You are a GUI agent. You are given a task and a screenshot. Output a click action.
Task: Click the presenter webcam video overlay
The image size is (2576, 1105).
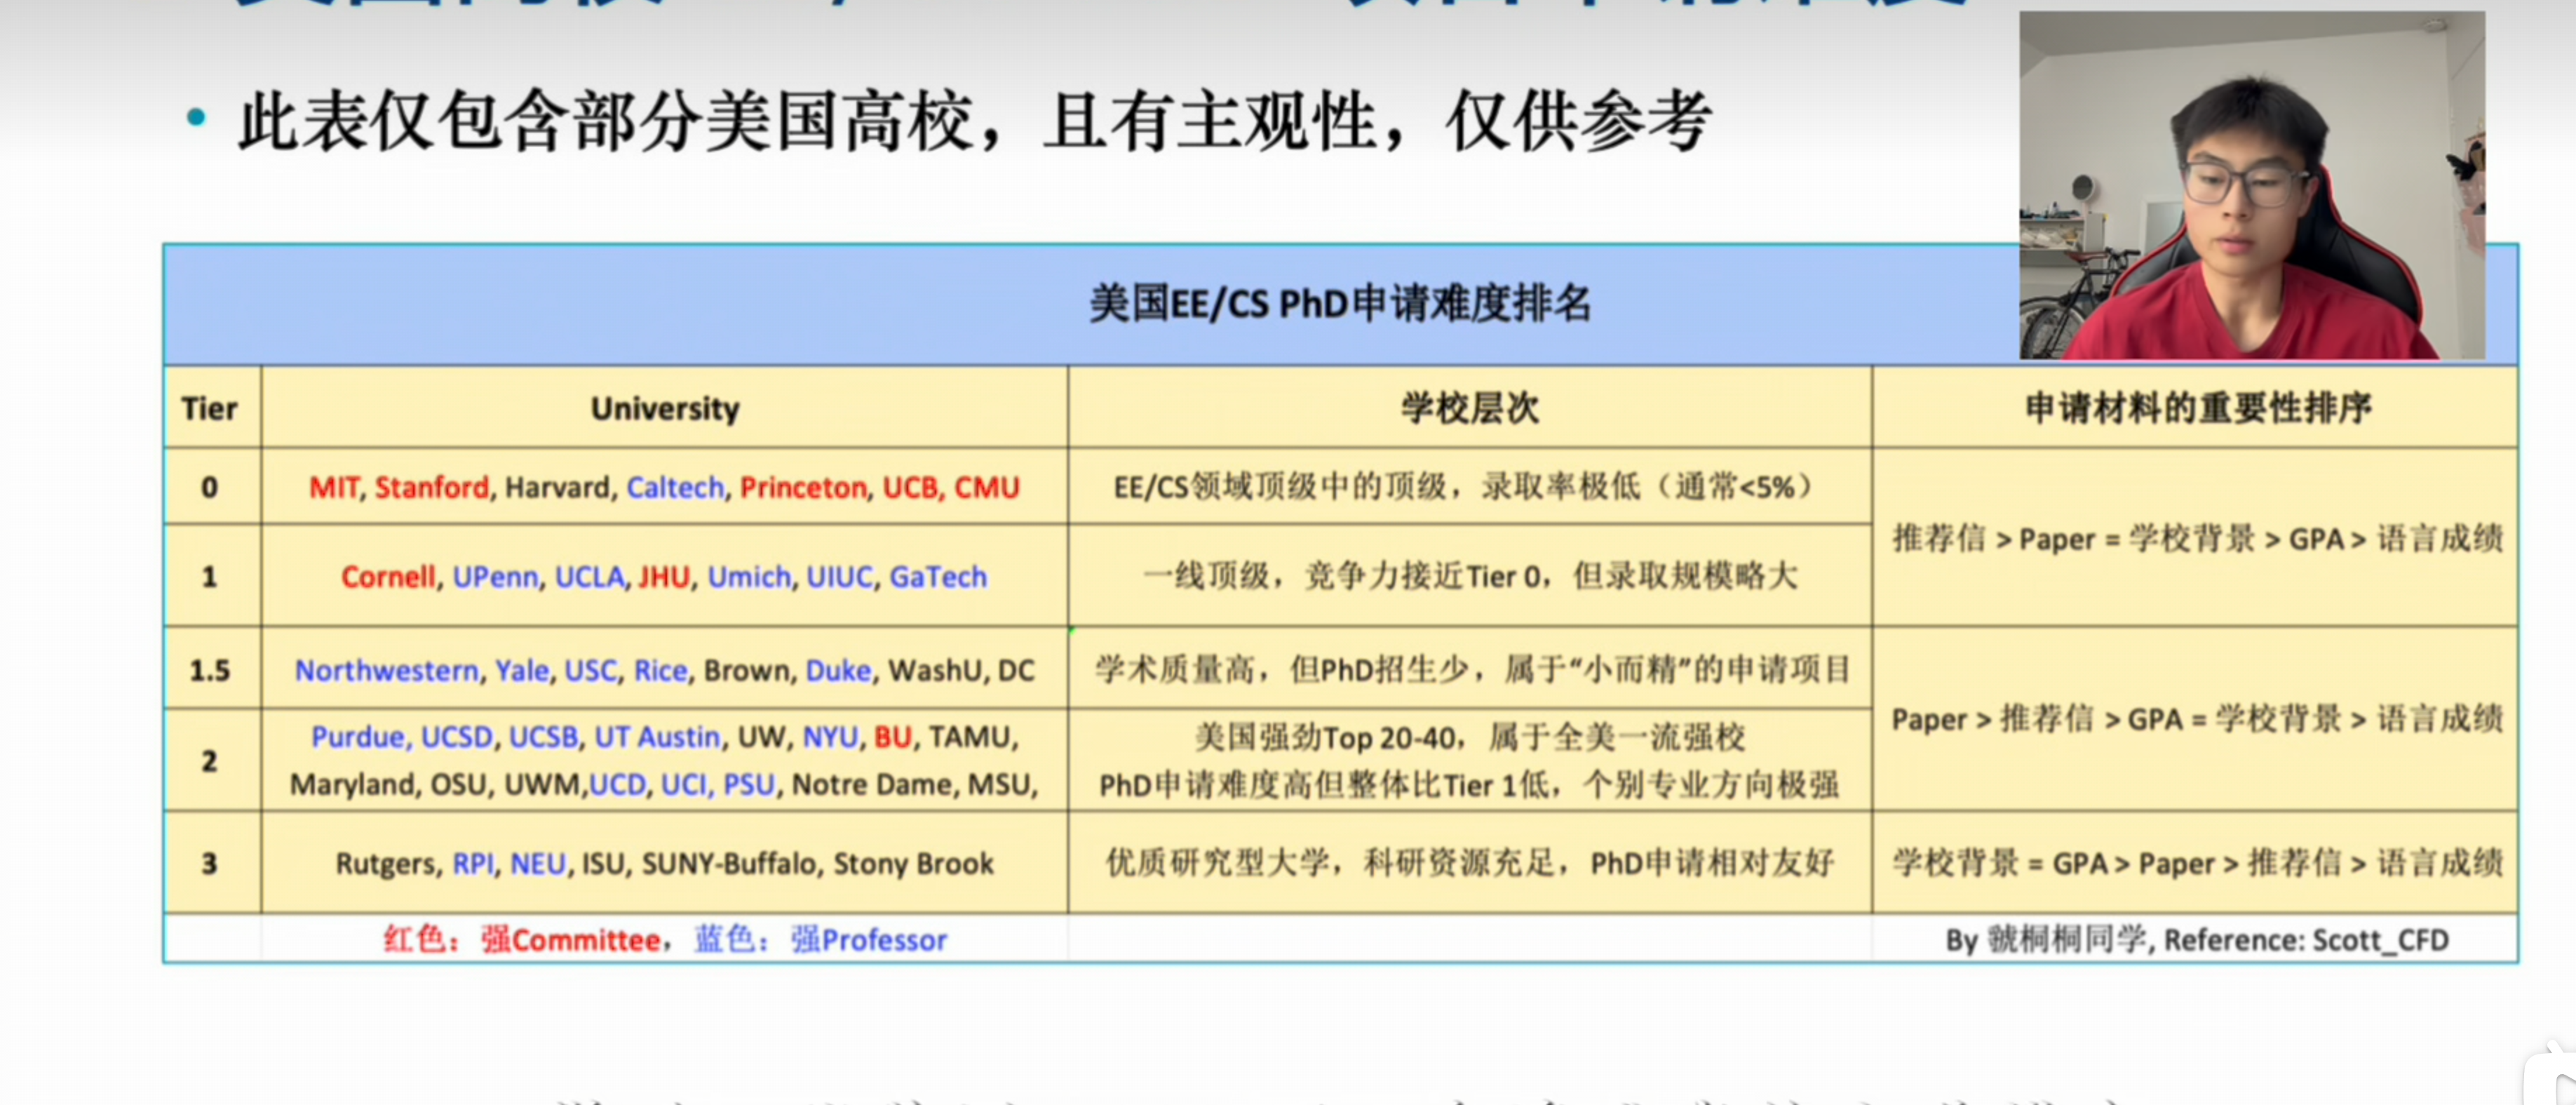pos(2252,185)
